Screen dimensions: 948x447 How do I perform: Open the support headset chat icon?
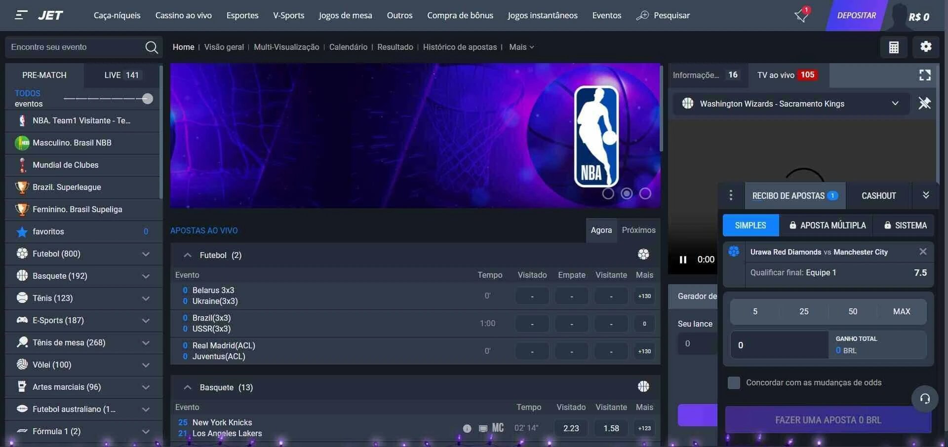tap(925, 399)
